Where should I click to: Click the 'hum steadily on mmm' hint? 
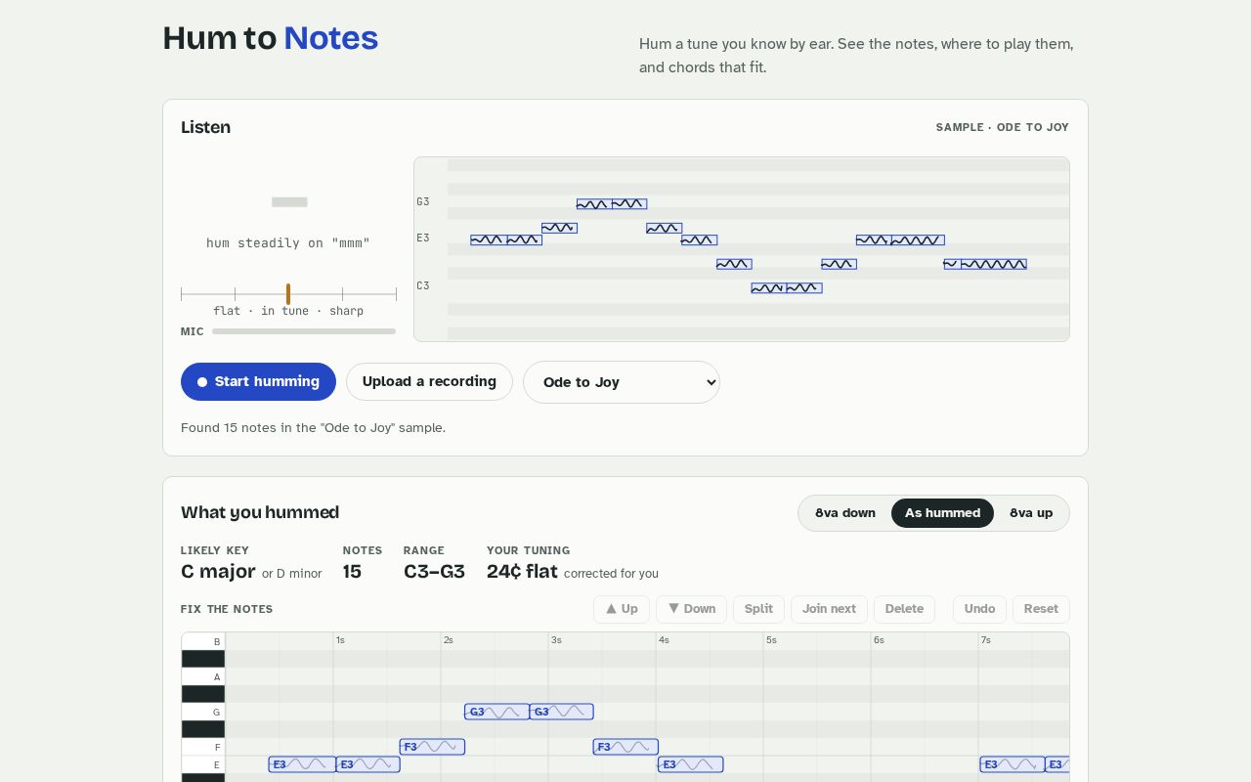pyautogui.click(x=288, y=243)
